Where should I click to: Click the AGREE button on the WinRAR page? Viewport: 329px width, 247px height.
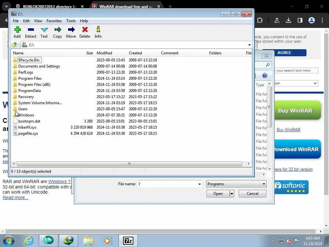[x=284, y=53]
